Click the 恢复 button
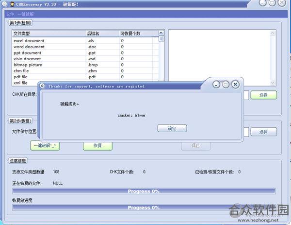 coord(97,146)
